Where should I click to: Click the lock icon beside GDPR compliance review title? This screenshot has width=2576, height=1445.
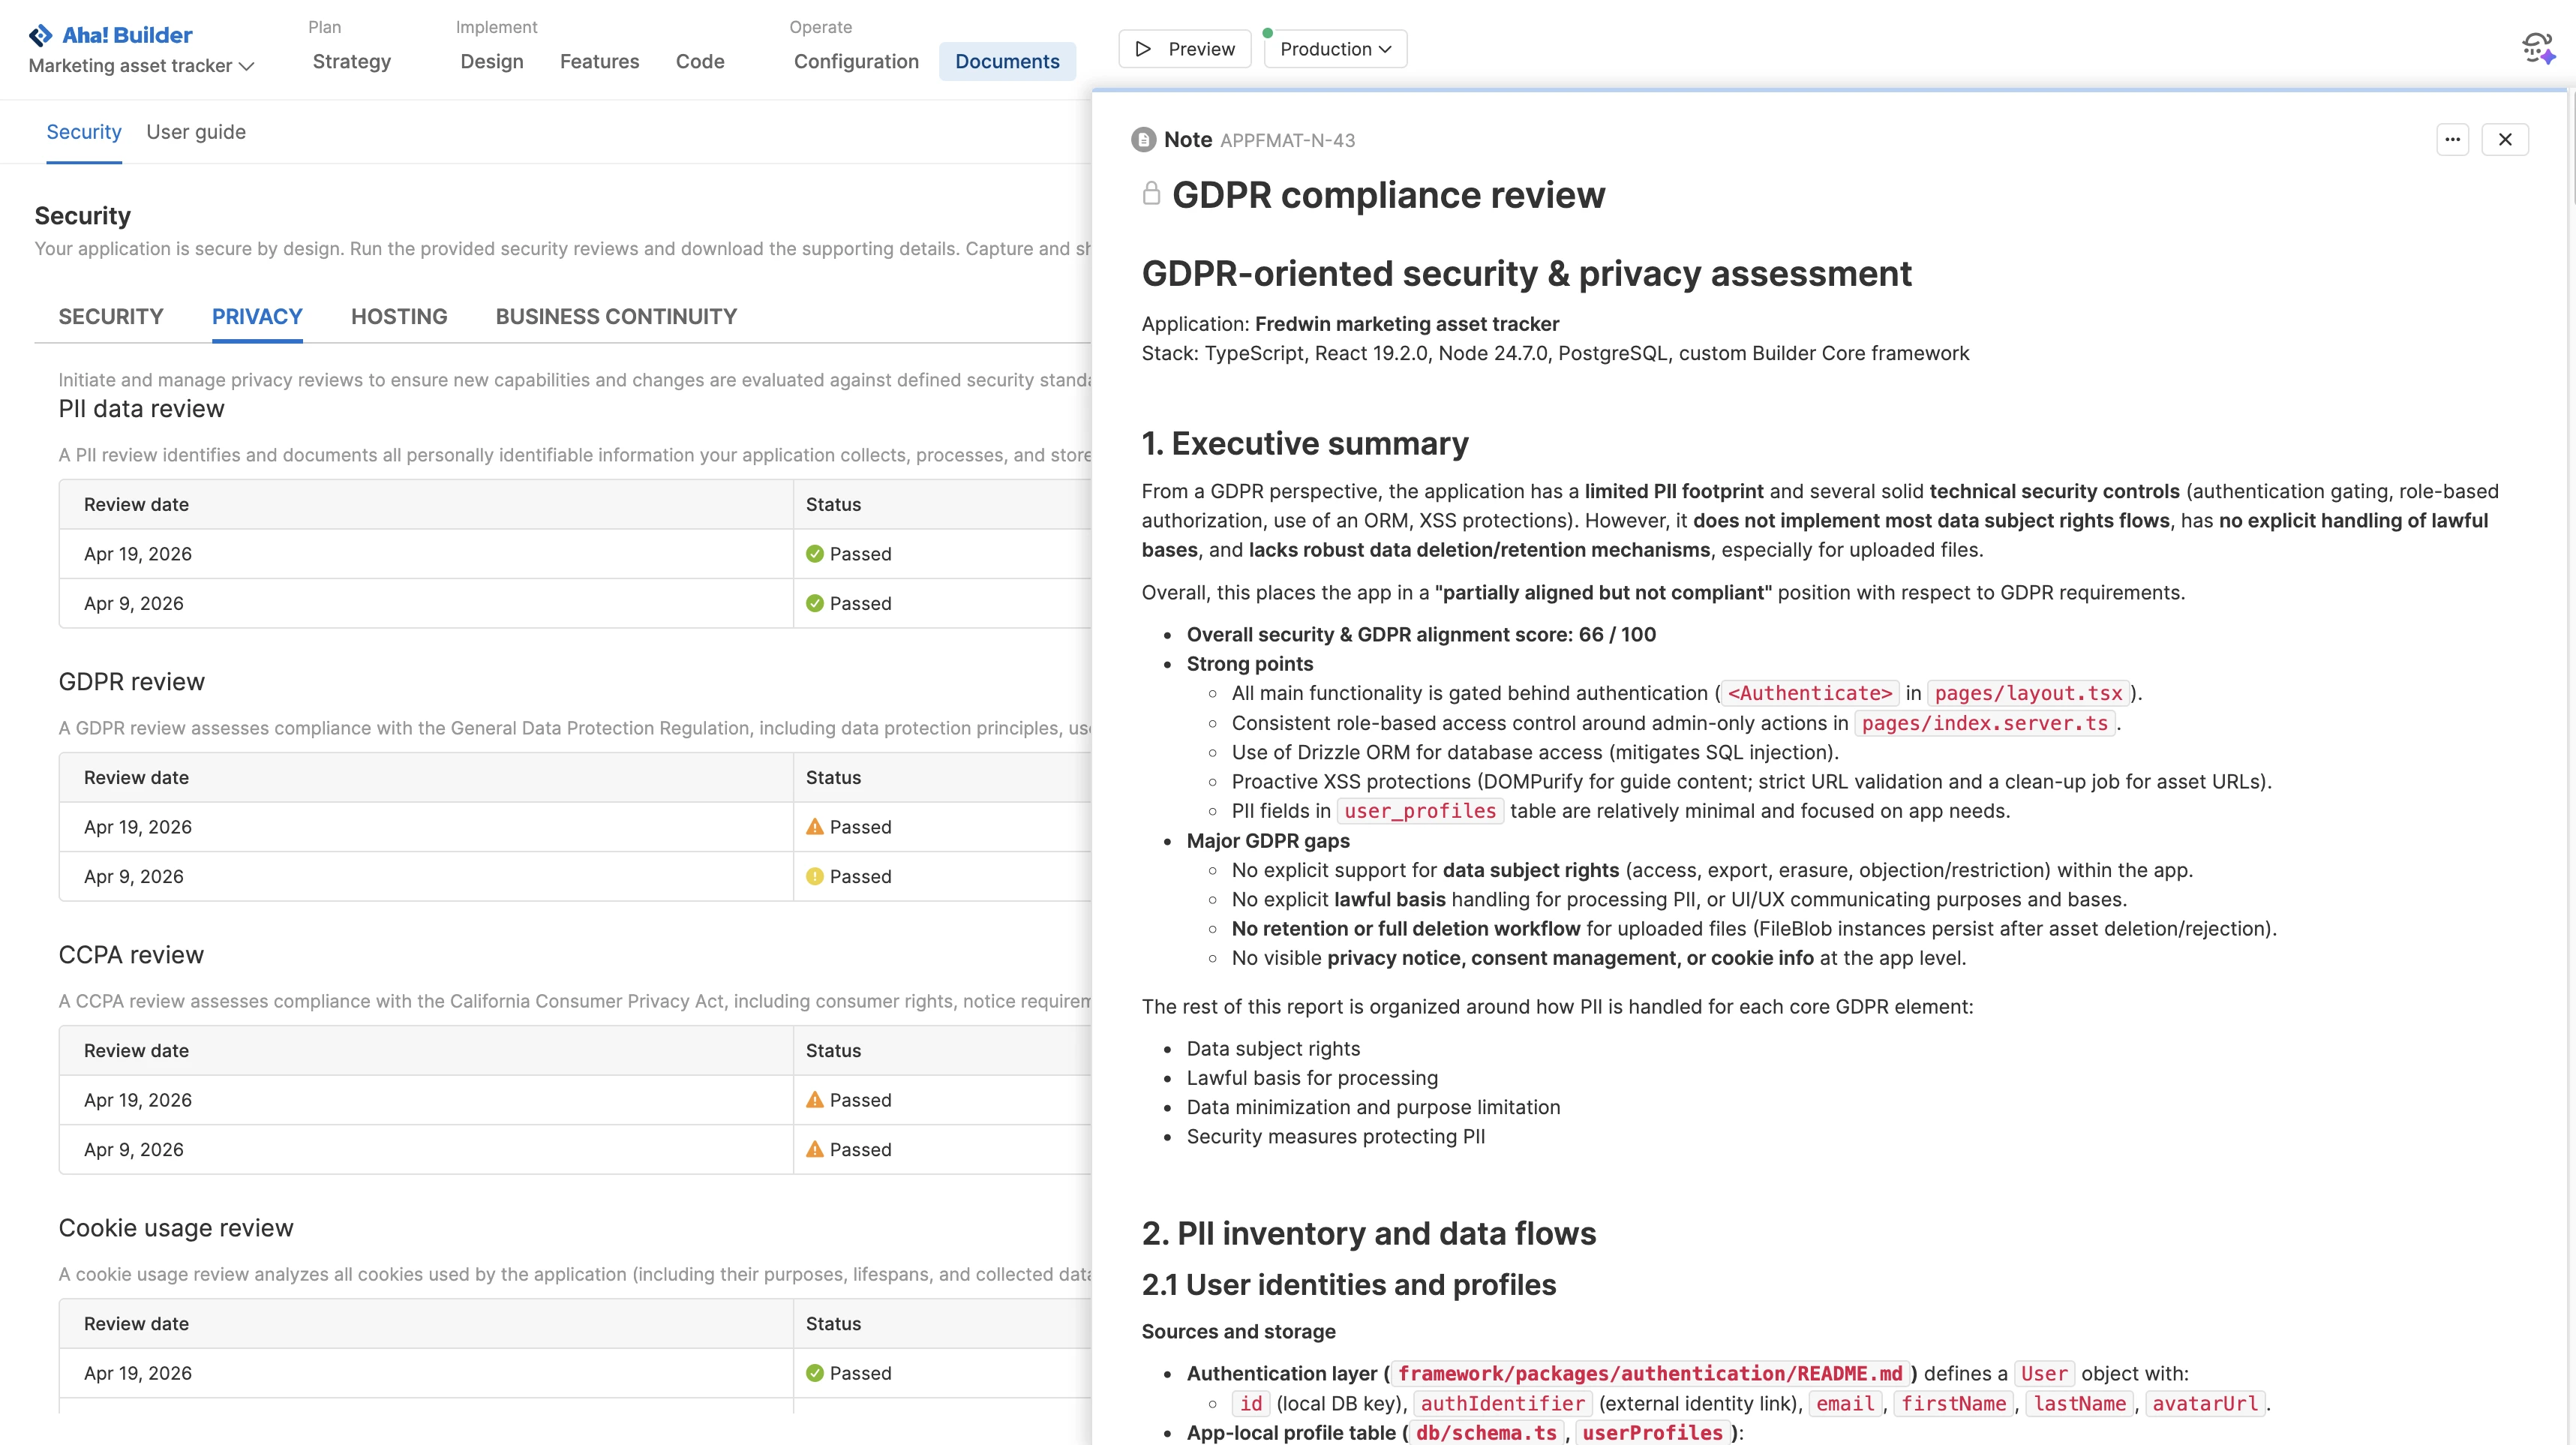click(x=1150, y=194)
